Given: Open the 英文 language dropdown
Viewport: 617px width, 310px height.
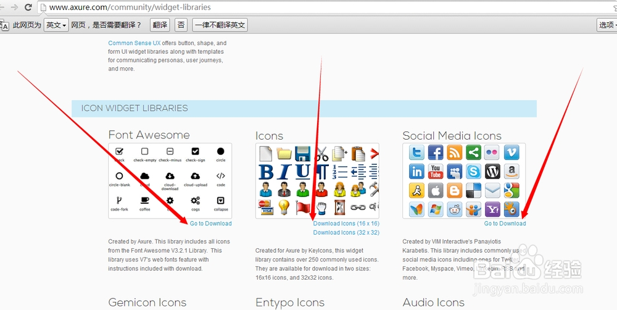Looking at the screenshot, I should pos(56,25).
